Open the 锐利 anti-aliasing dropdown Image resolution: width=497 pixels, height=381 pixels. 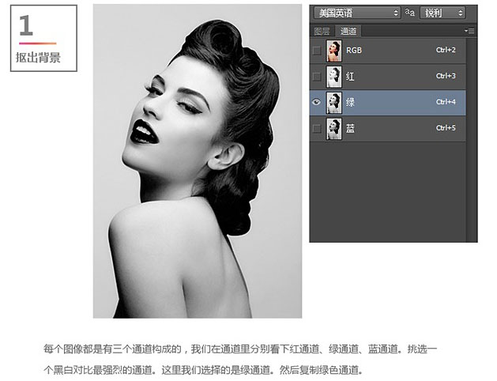(x=442, y=13)
